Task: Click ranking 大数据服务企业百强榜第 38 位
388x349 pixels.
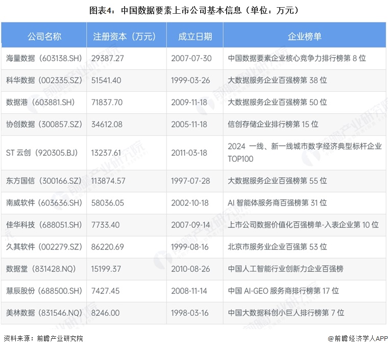Action: [277, 81]
